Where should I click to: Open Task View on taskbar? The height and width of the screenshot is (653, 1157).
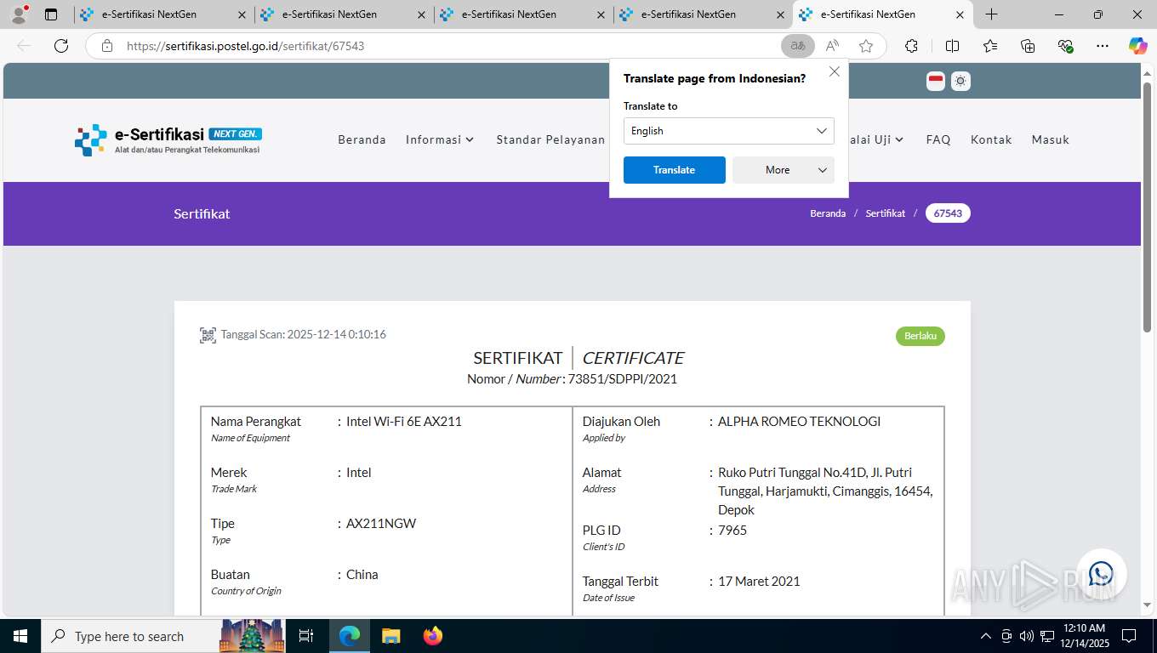pos(306,636)
